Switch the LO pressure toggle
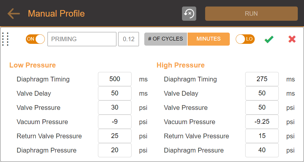The image size is (304, 162). tap(245, 39)
